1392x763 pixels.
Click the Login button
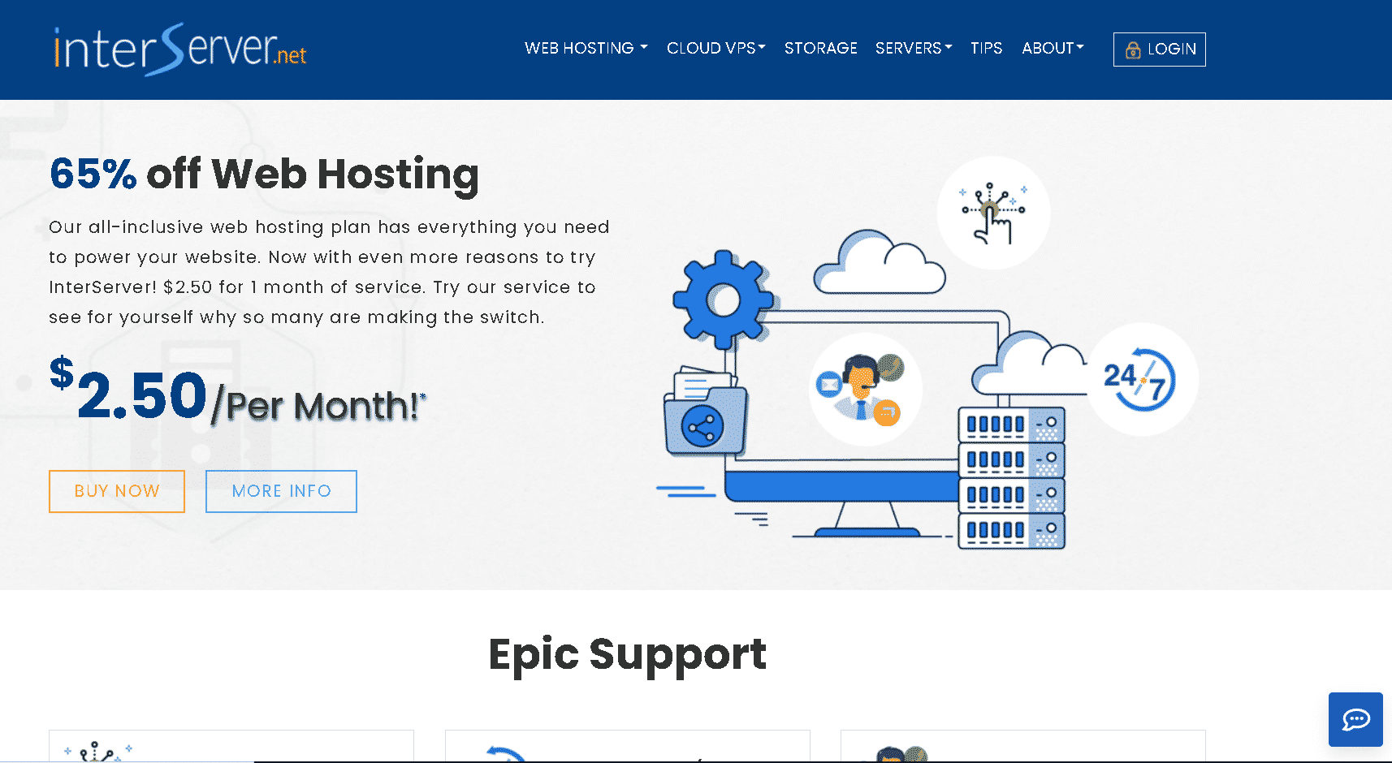point(1159,50)
